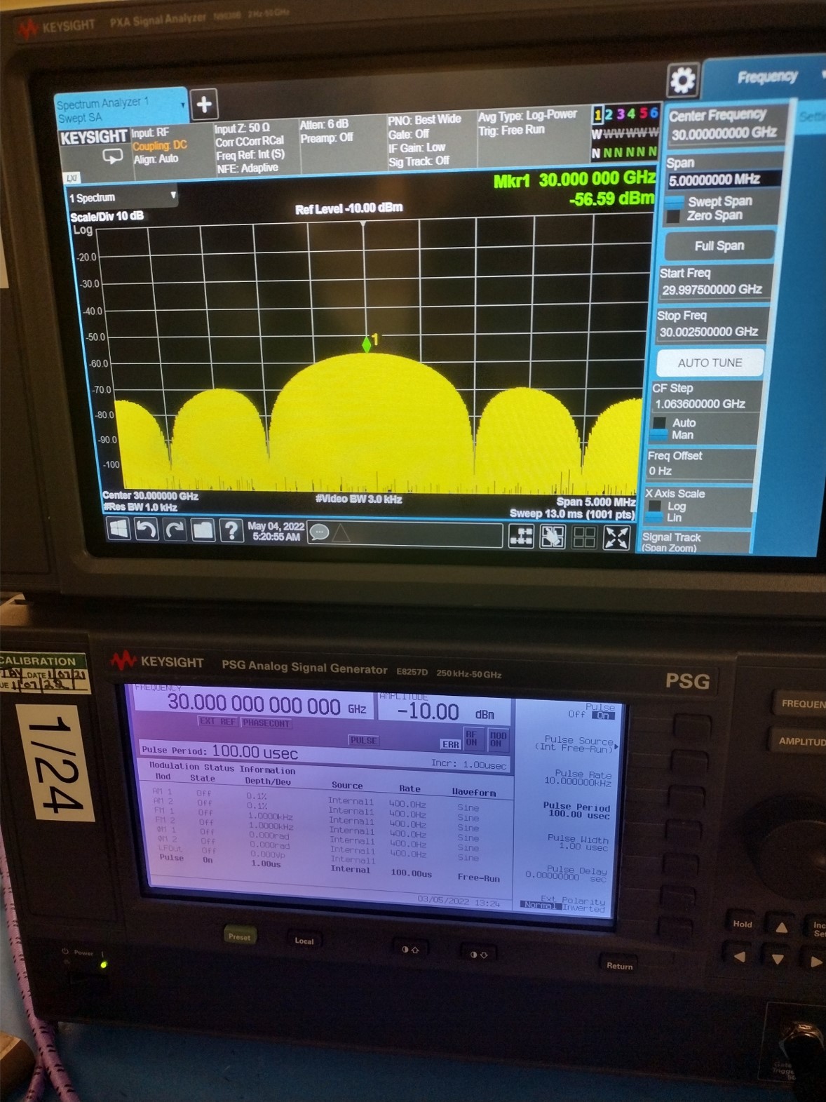Tap the 'Span 5.000 MHz' annotation under the graph
The height and width of the screenshot is (1102, 826).
point(595,502)
